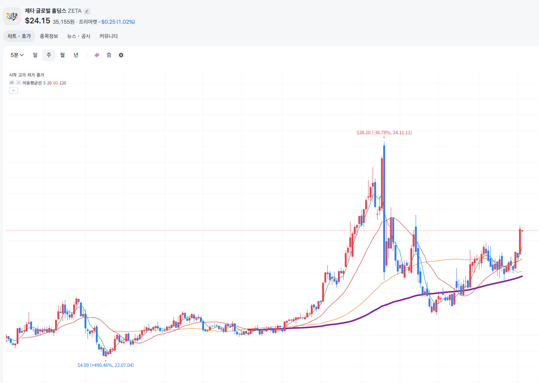
Task: Open the 커뮤니티 tab
Action: [x=109, y=36]
